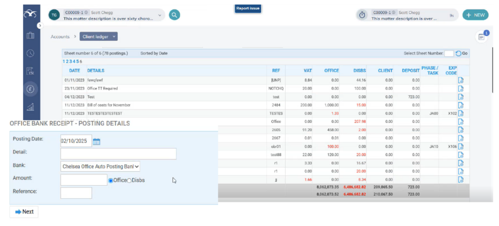
Task: Open the briefcase icon in sidebar
Action: (30, 35)
